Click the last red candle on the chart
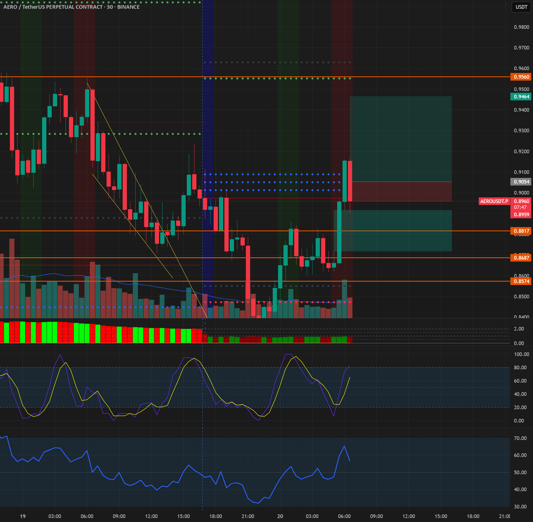The image size is (533, 522). point(350,181)
